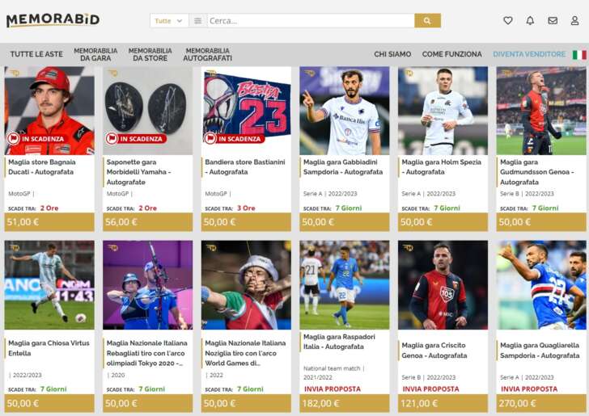
Task: Open messages envelope icon
Action: click(553, 21)
